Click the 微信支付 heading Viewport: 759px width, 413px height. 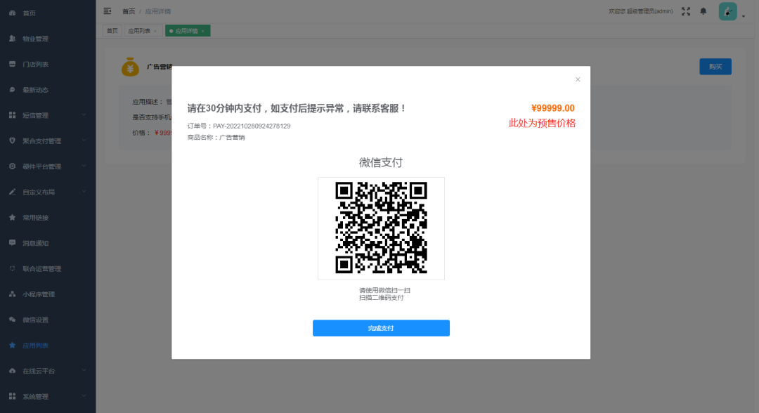(381, 162)
